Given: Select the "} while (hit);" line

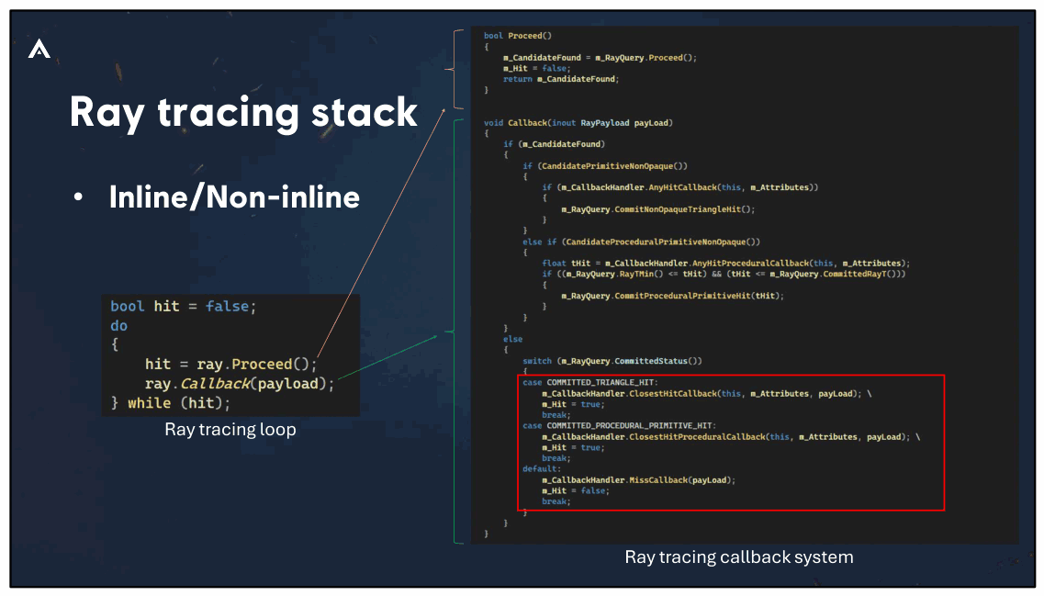Looking at the screenshot, I should pyautogui.click(x=171, y=403).
